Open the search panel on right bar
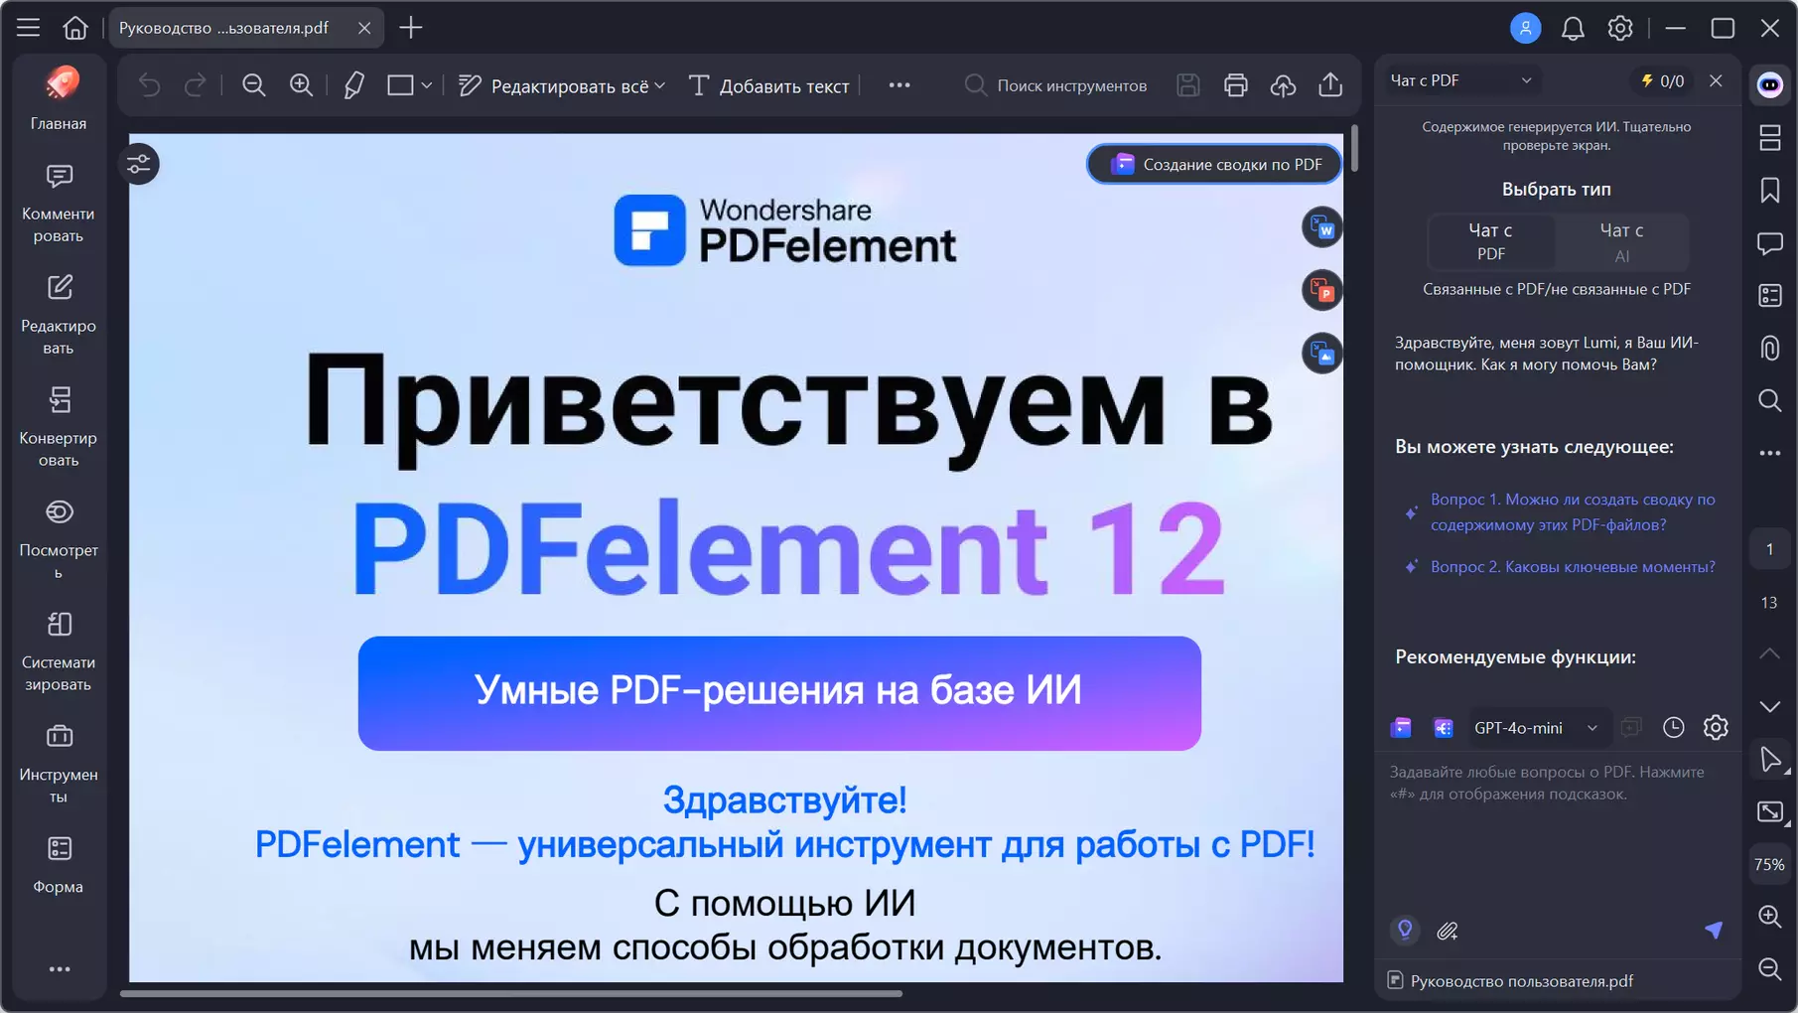This screenshot has width=1798, height=1013. [1770, 400]
